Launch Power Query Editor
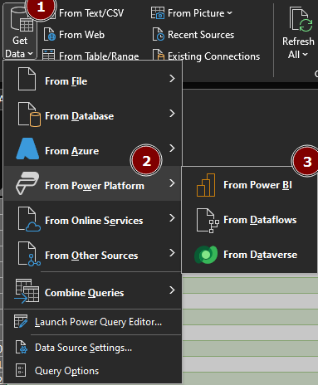Viewport: 318px width, 385px height. [x=93, y=322]
